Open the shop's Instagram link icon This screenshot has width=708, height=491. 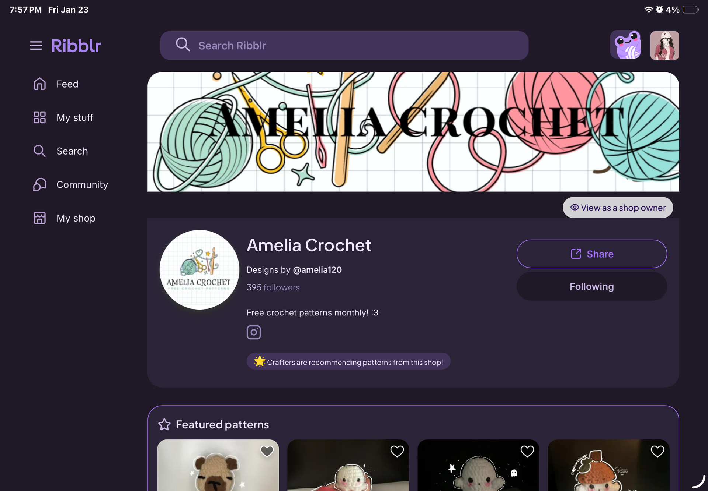click(x=254, y=332)
